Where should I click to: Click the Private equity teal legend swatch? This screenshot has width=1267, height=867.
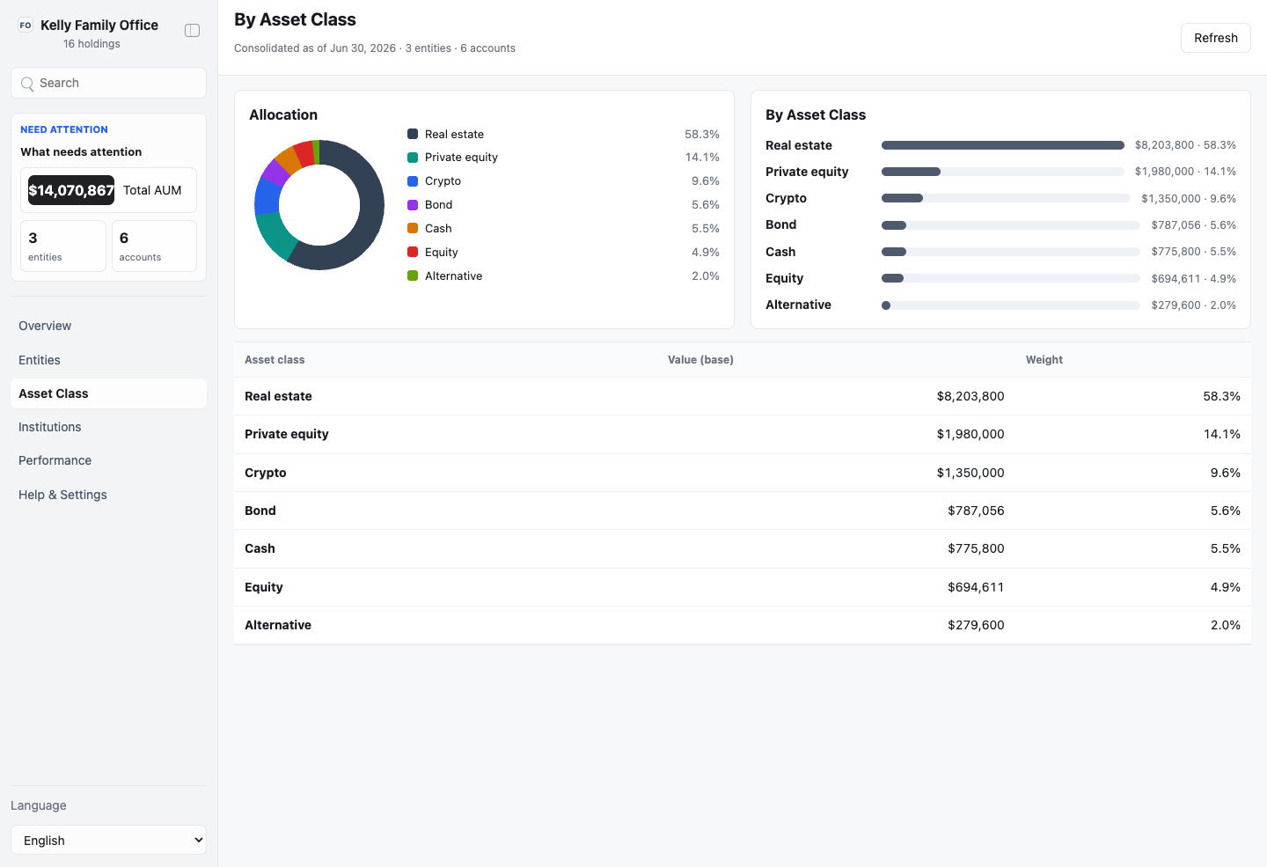[413, 158]
